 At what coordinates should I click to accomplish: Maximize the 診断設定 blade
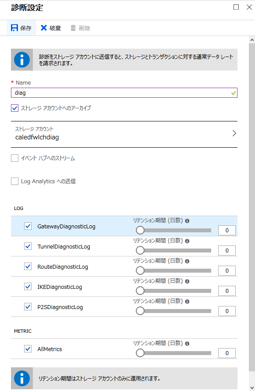(236, 7)
